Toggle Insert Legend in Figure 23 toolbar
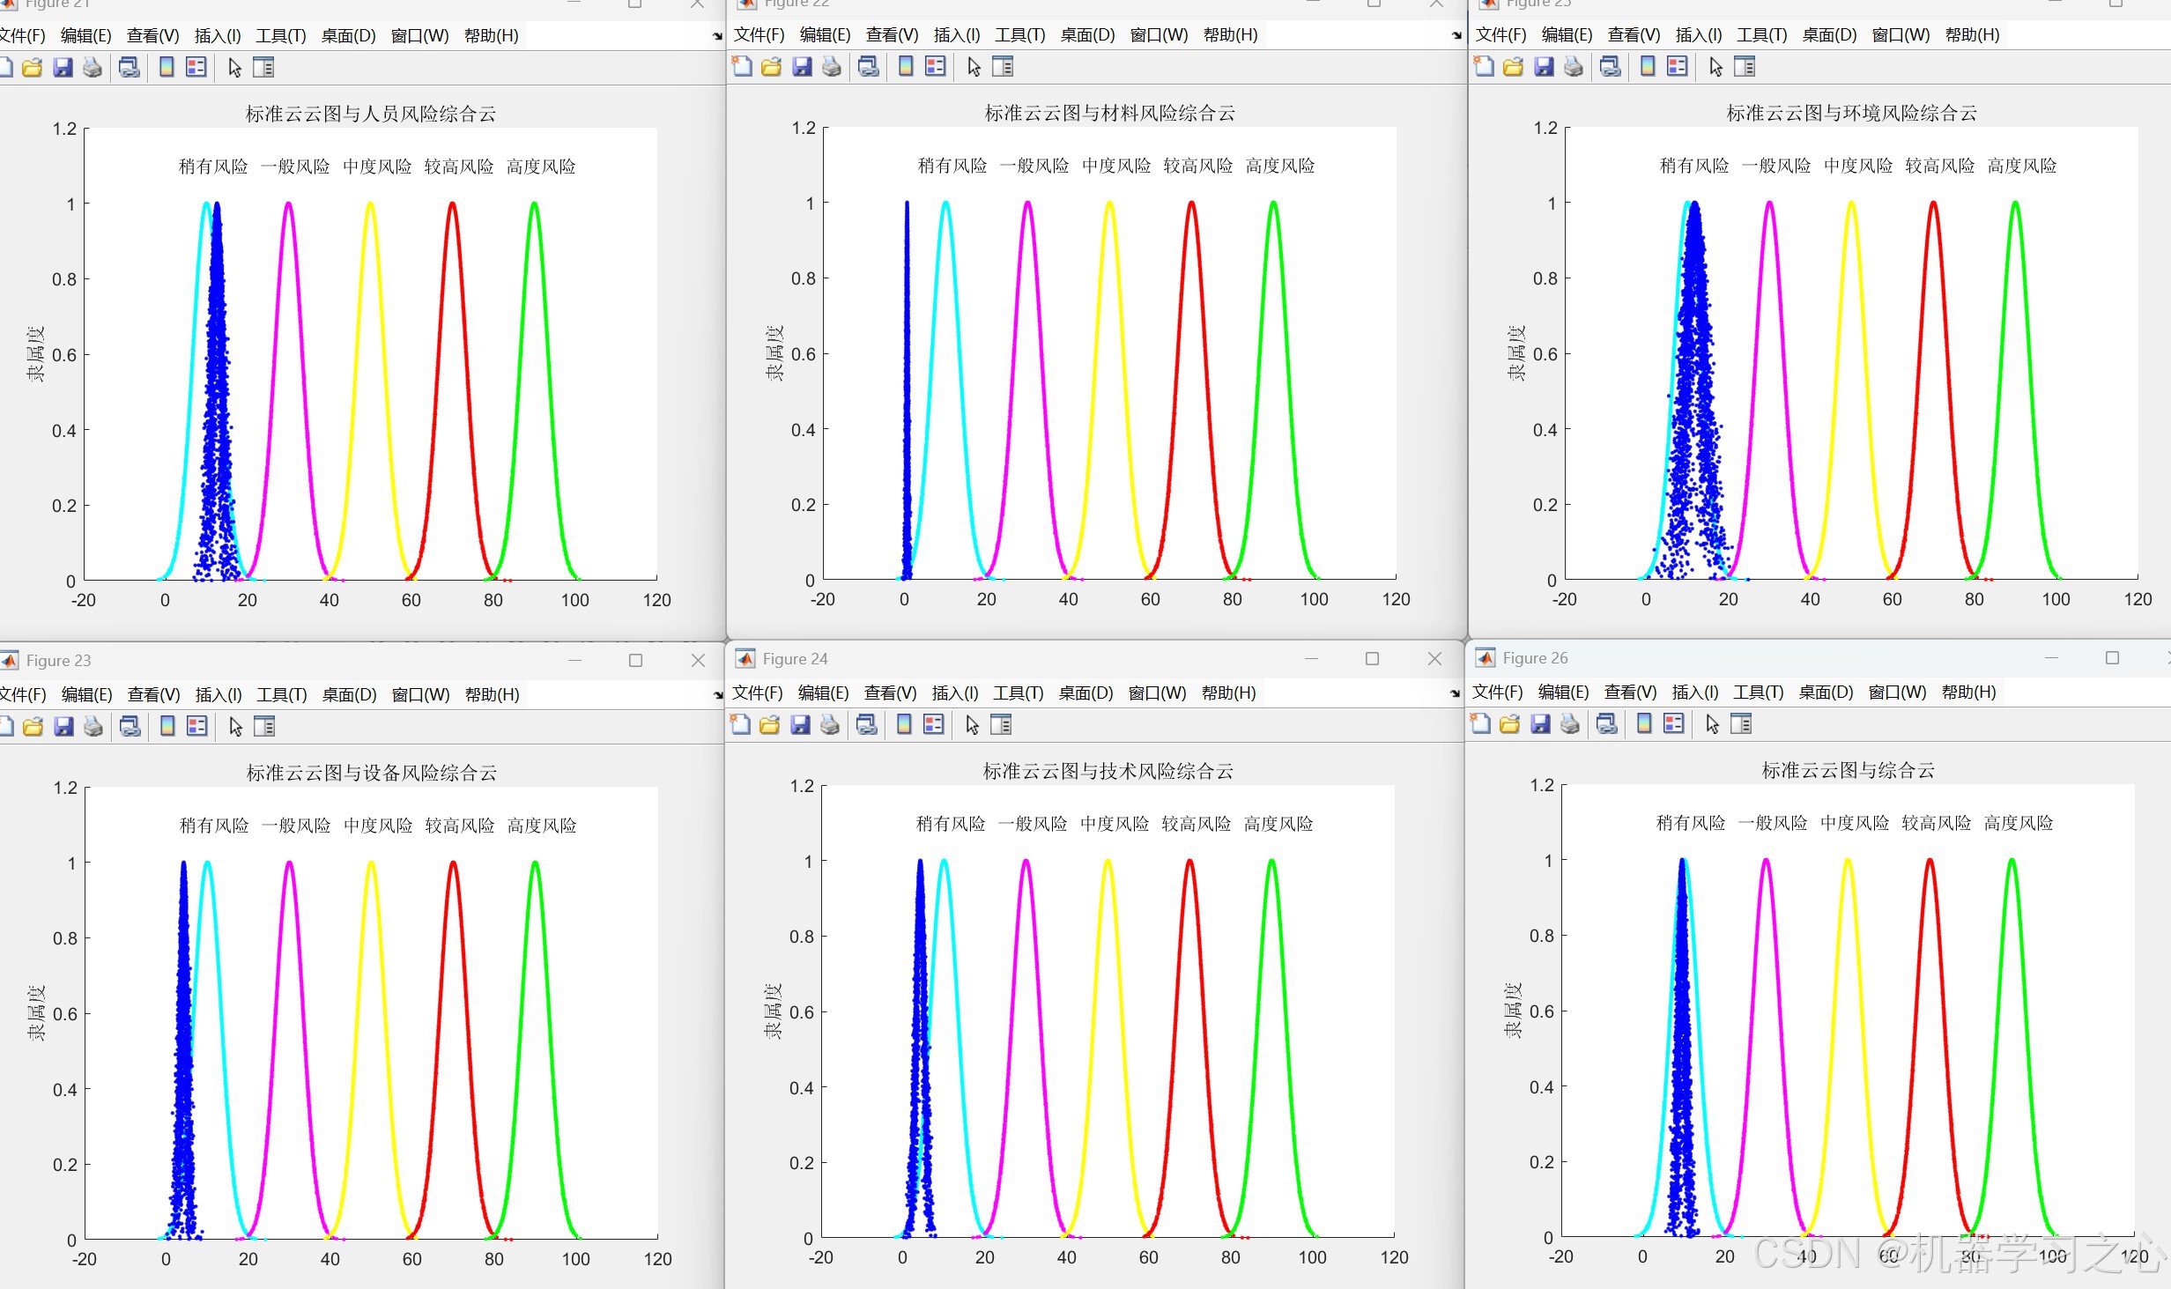The image size is (2171, 1289). [x=197, y=726]
